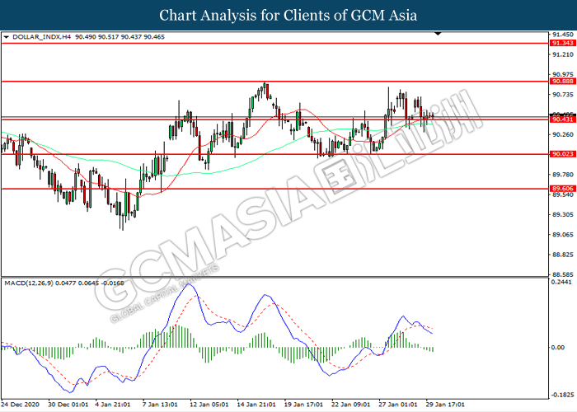The height and width of the screenshot is (412, 577).
Task: Click the chart shift marker triangle on the top edge
Action: (x=438, y=34)
